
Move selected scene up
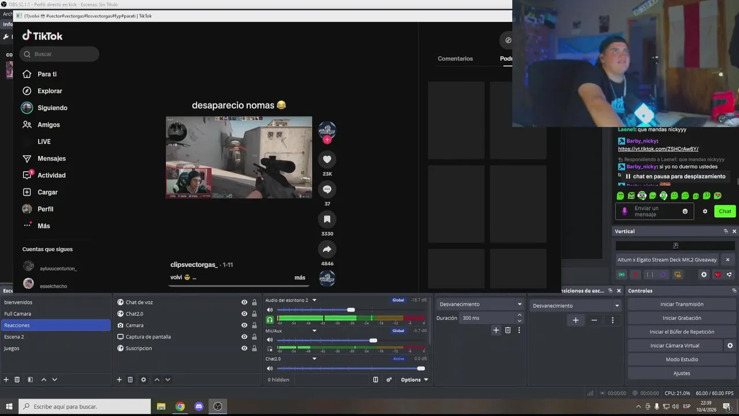coord(43,380)
